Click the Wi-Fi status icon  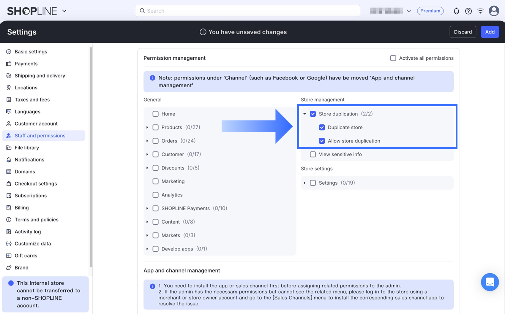480,11
